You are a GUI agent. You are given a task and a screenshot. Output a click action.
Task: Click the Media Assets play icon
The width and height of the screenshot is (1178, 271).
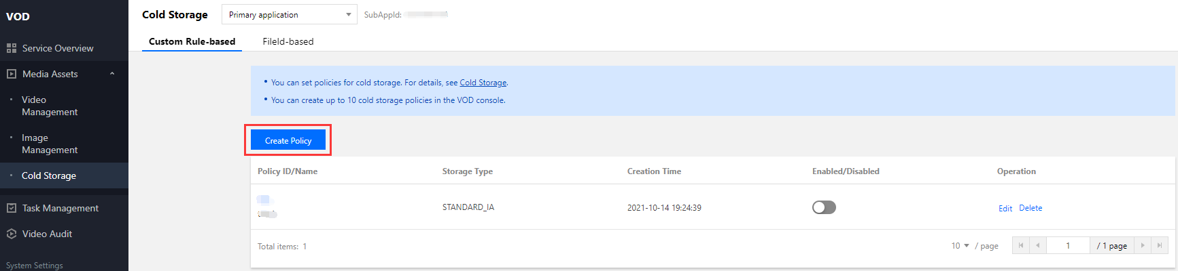point(12,74)
